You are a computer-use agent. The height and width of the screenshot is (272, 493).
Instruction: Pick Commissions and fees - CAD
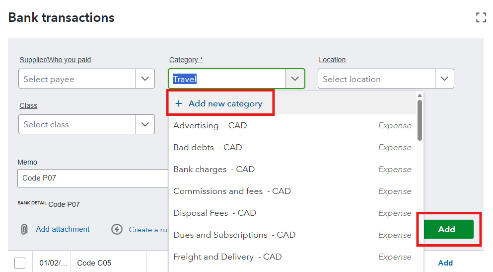point(232,191)
